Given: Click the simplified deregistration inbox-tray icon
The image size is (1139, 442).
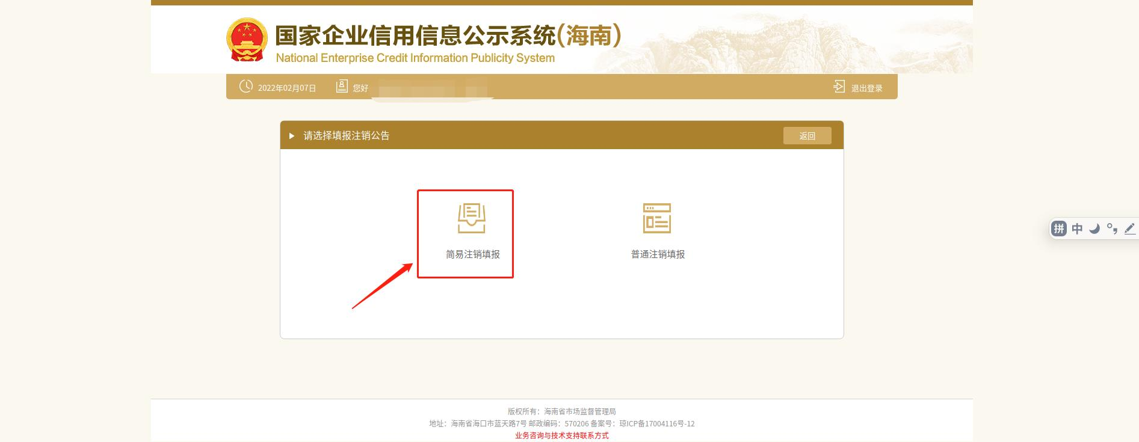Looking at the screenshot, I should (471, 218).
